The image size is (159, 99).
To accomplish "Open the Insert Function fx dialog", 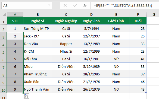I will tap(85, 5).
